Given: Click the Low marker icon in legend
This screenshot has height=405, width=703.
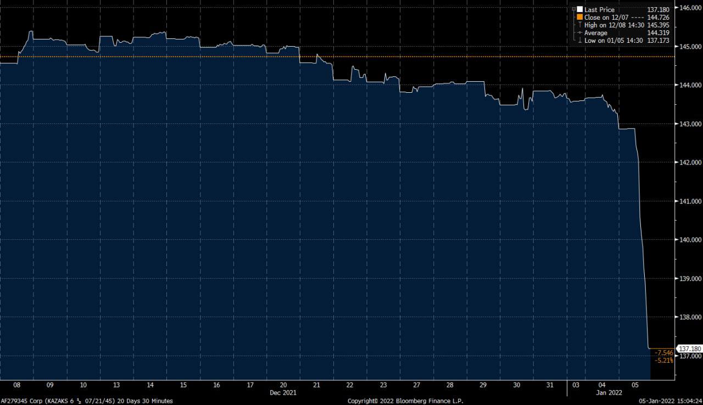Looking at the screenshot, I should click(579, 41).
